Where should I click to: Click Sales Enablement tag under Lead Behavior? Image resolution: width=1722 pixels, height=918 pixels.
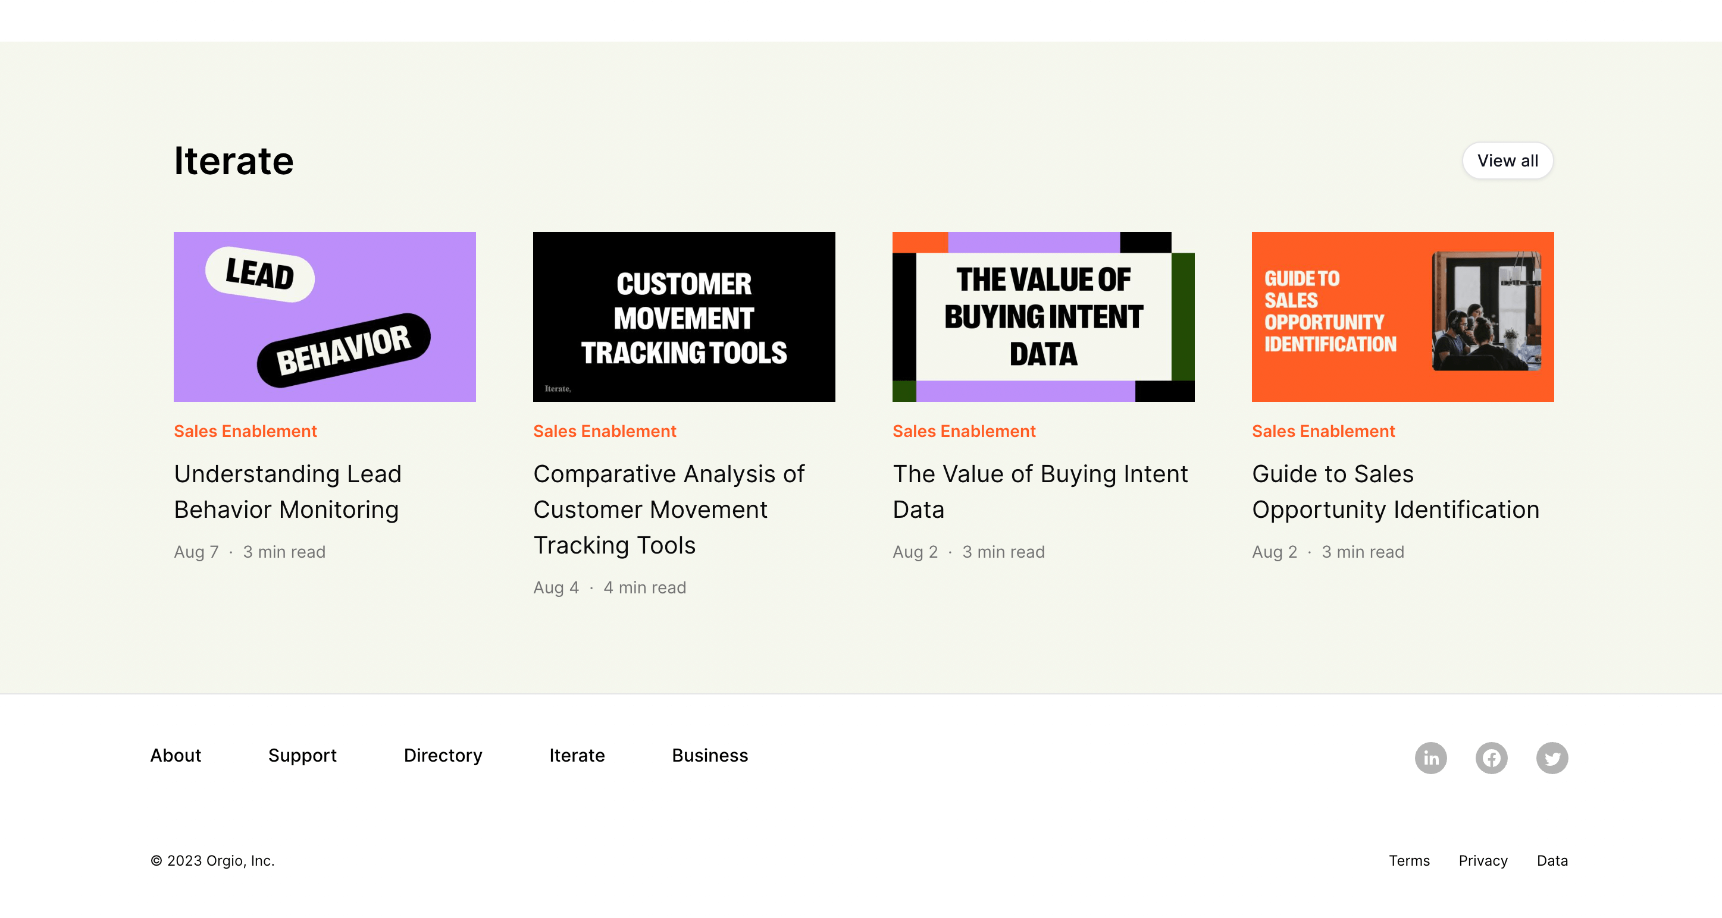245,431
